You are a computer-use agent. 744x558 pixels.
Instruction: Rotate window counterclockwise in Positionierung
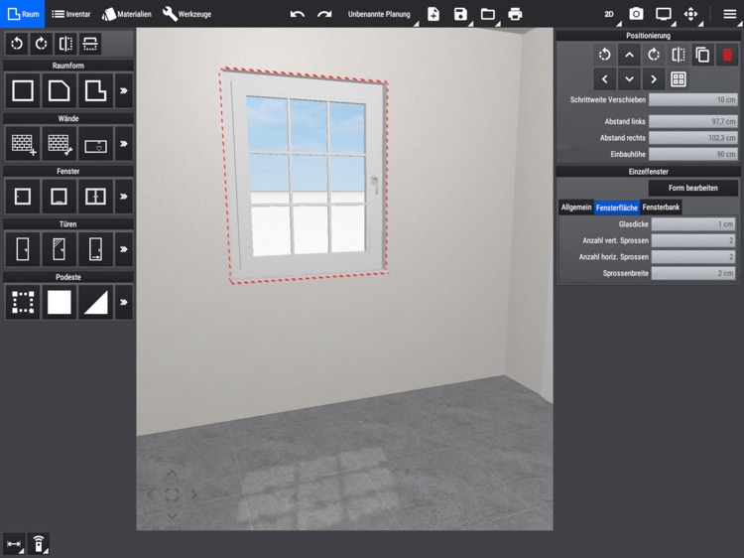[x=605, y=55]
